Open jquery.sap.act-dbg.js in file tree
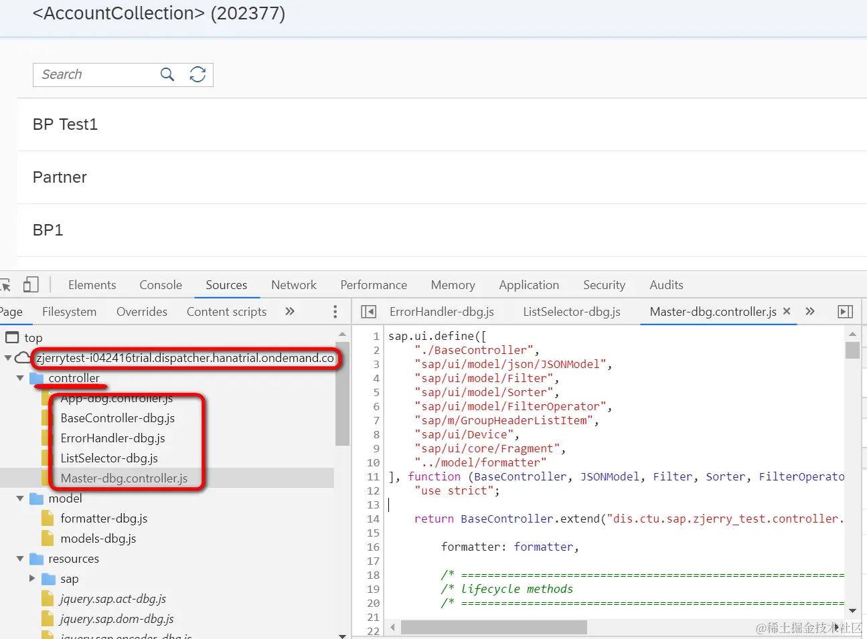 pyautogui.click(x=113, y=599)
